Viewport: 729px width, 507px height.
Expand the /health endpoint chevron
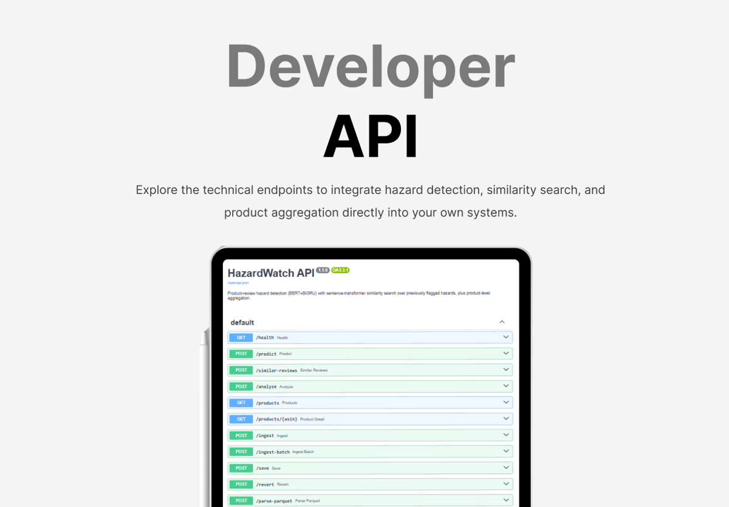(x=505, y=337)
